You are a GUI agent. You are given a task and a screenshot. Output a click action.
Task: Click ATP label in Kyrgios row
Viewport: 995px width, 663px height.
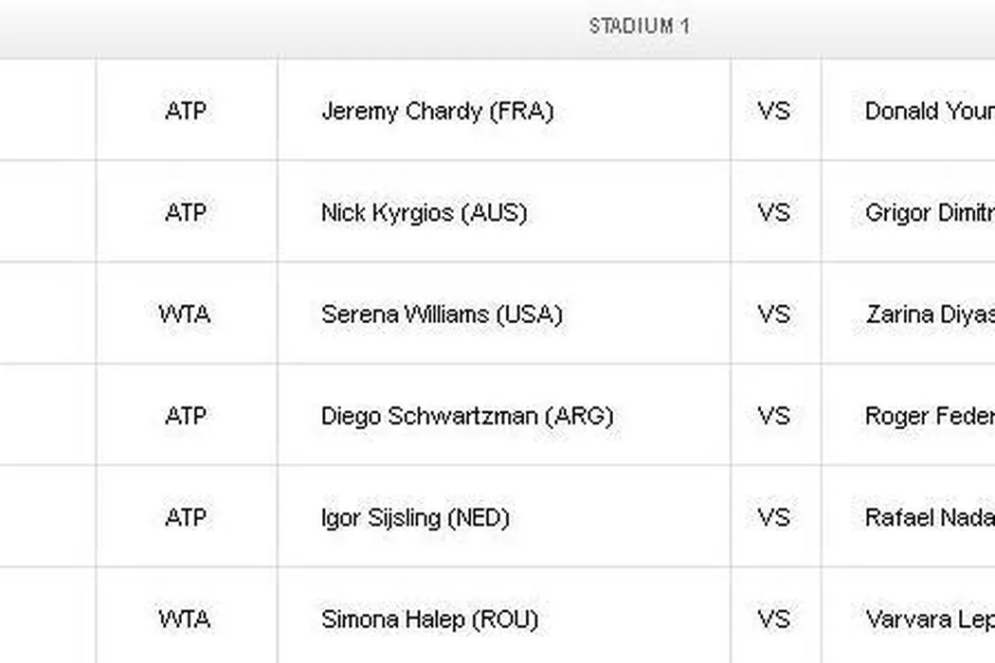(186, 213)
